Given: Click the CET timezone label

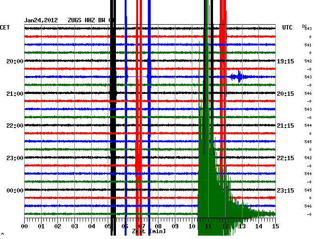Looking at the screenshot, I should [x=5, y=28].
